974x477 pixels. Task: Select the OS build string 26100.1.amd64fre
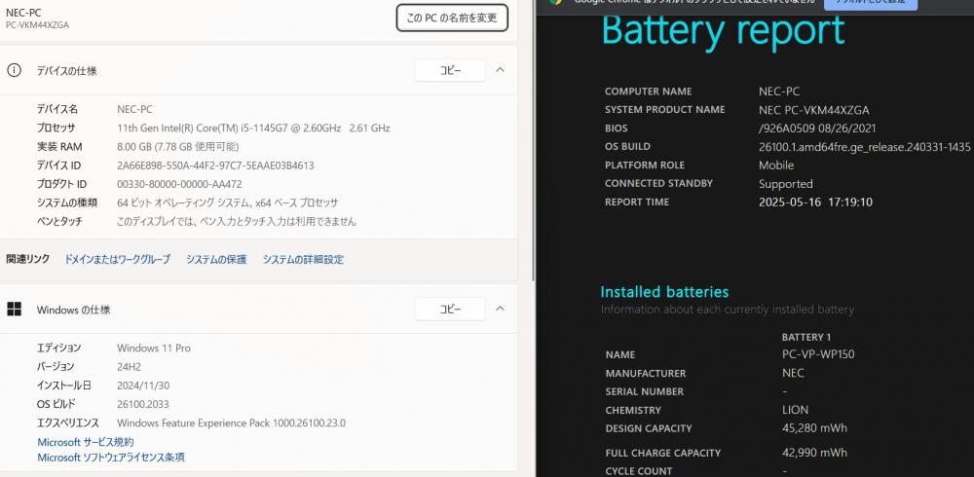coord(864,147)
